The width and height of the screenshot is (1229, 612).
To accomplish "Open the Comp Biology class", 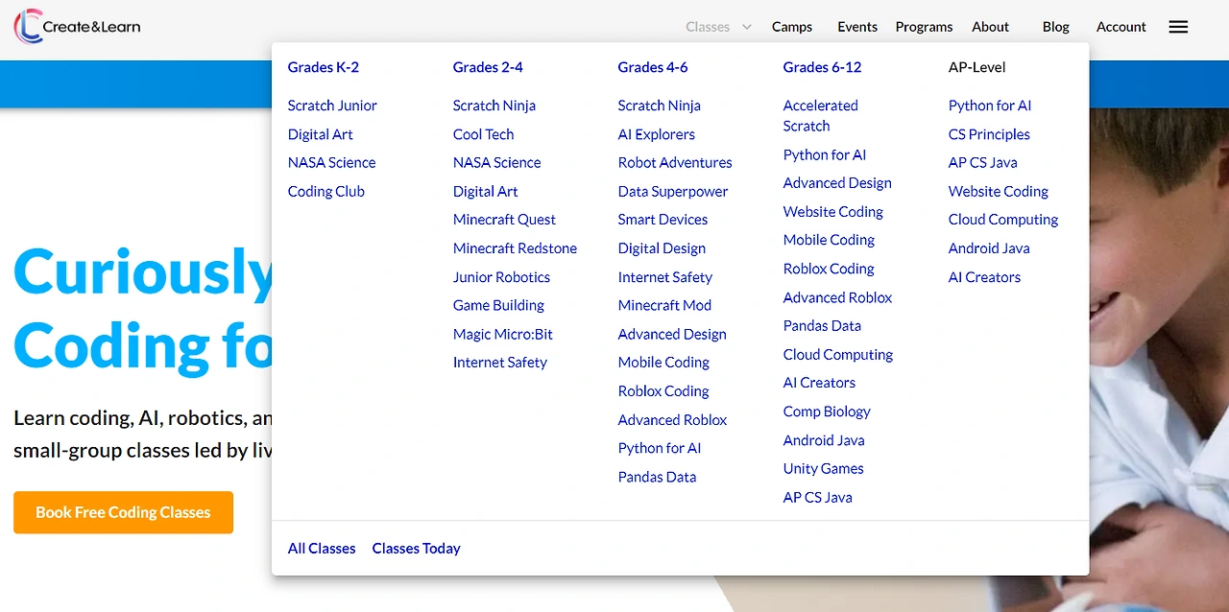I will click(x=827, y=412).
